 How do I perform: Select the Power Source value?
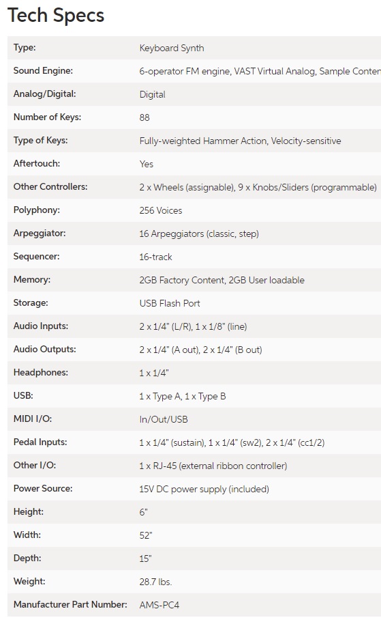pos(204,489)
